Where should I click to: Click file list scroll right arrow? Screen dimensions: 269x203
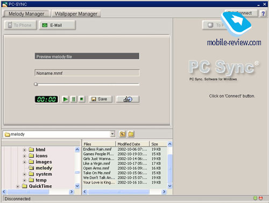[164, 192]
